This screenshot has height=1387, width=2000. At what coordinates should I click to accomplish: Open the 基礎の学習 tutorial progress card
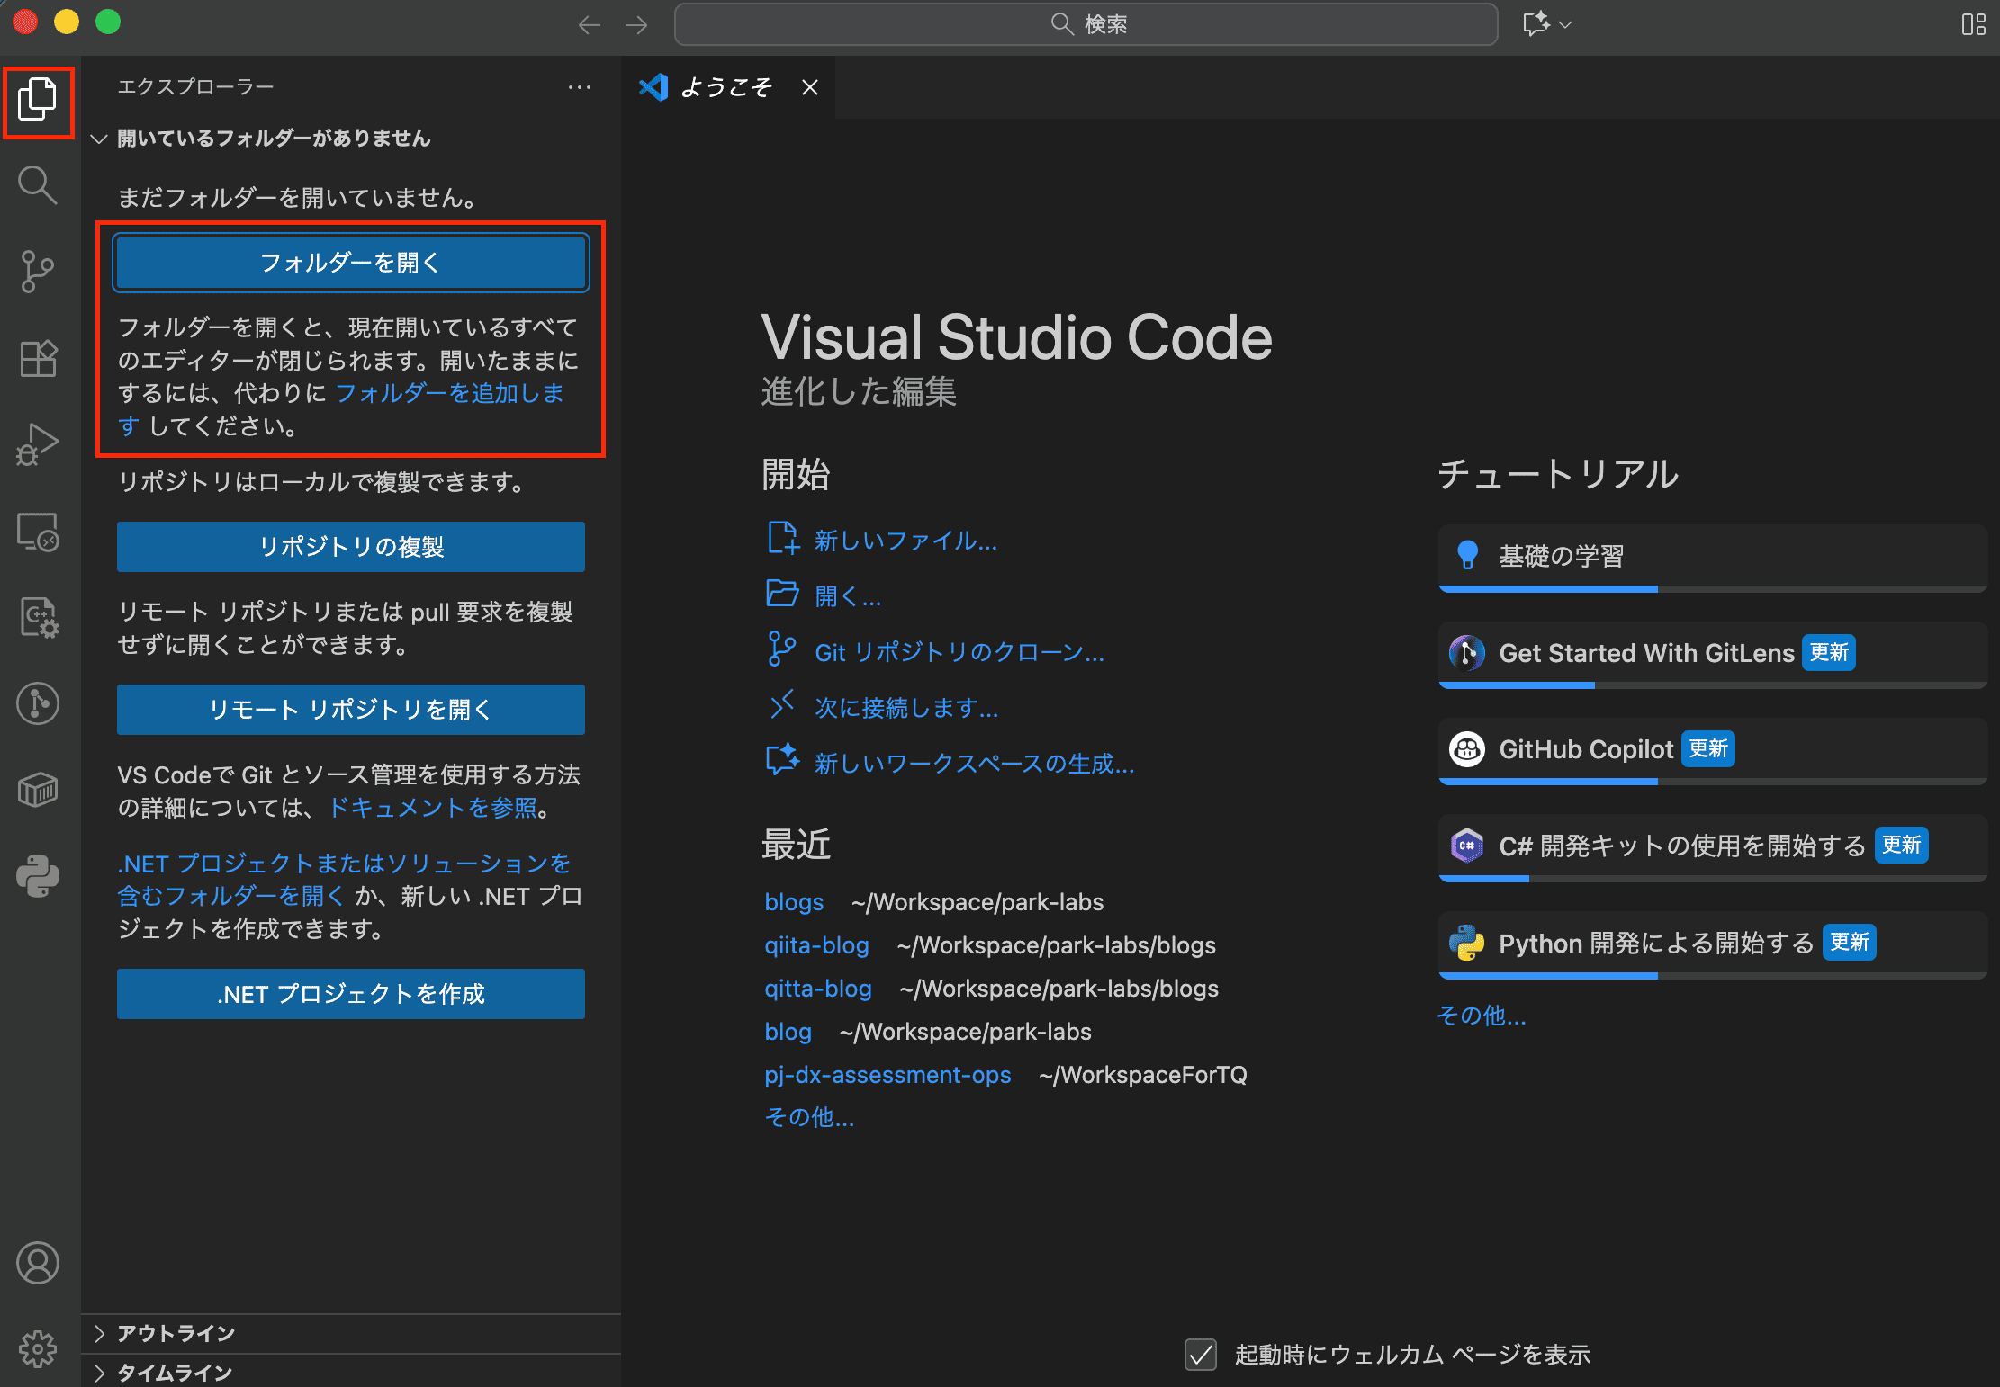pos(1712,556)
